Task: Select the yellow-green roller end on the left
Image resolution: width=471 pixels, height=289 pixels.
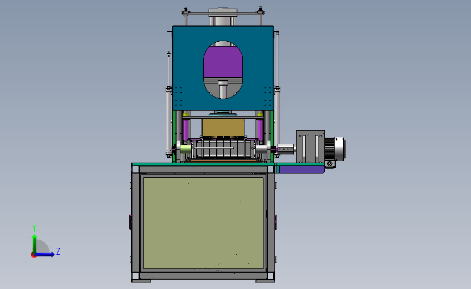Action: pos(186,149)
